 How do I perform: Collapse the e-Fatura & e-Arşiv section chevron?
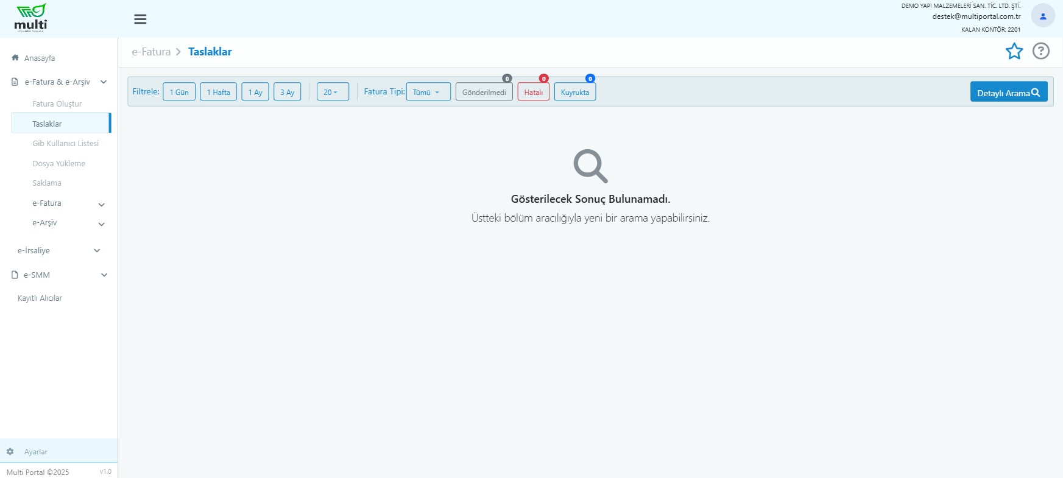tap(104, 82)
